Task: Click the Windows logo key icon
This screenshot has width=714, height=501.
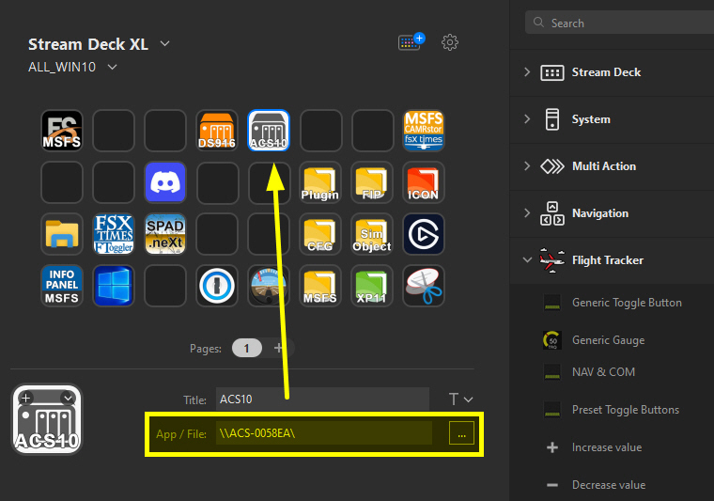Action: (x=114, y=286)
